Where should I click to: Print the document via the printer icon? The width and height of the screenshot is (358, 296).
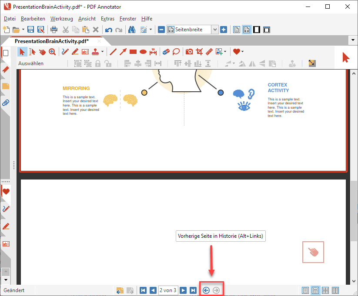[54, 30]
